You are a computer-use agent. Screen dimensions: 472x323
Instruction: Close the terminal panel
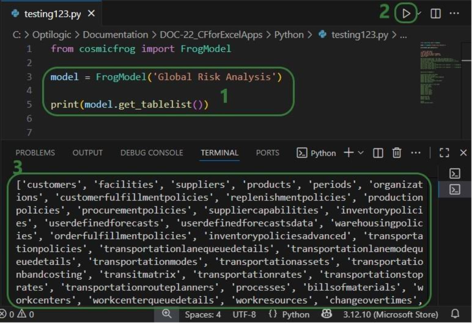[x=463, y=153]
